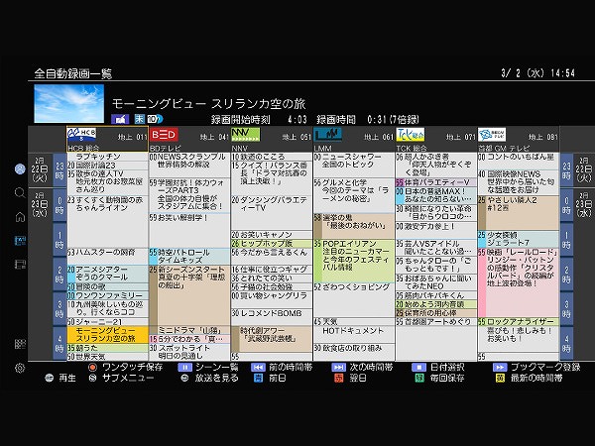The width and height of the screenshot is (595, 446).
Task: Go to home via sidebar icon
Action: pos(20,216)
